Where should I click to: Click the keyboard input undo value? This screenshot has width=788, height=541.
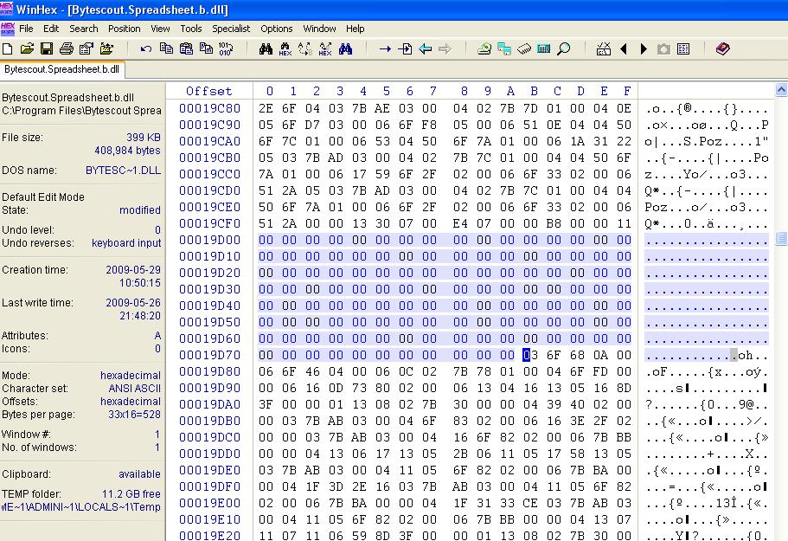pos(126,243)
